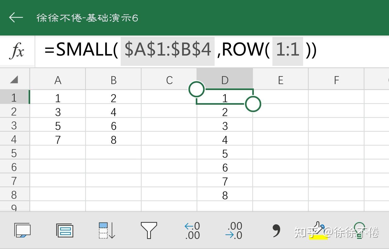Select row 2 header
This screenshot has height=249, width=389.
14,111
